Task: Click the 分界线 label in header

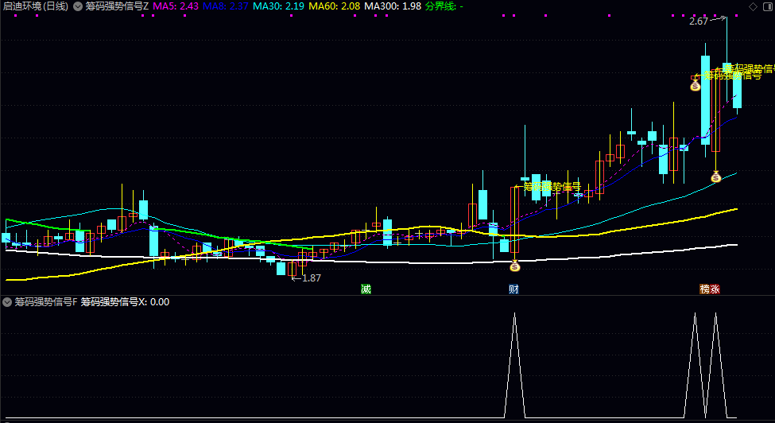Action: pos(444,6)
